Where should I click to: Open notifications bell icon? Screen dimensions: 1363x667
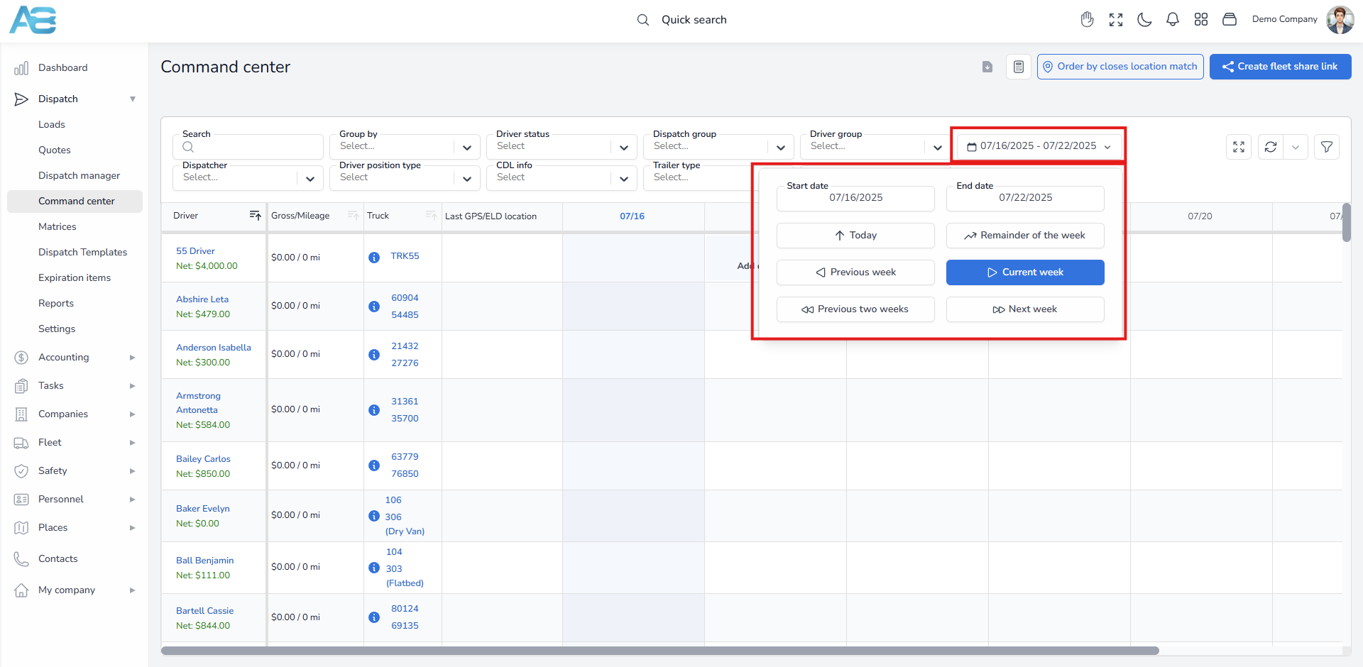point(1173,20)
